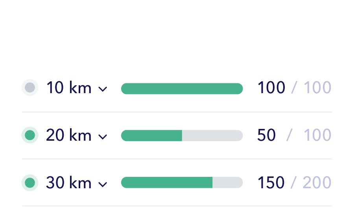Click the gray unfilled part of 20 km bar

pos(212,136)
